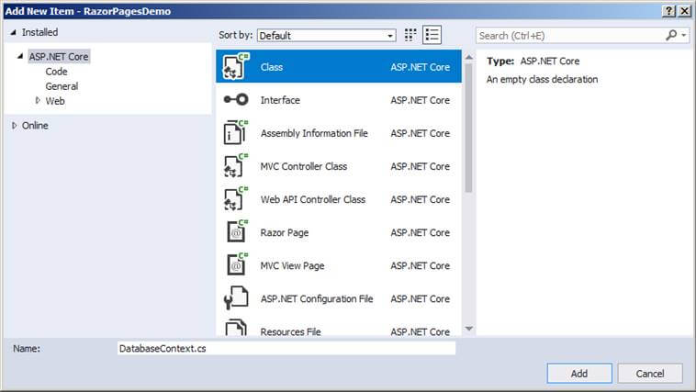
Task: Click 'MVC Controller Class' text
Action: [x=304, y=166]
